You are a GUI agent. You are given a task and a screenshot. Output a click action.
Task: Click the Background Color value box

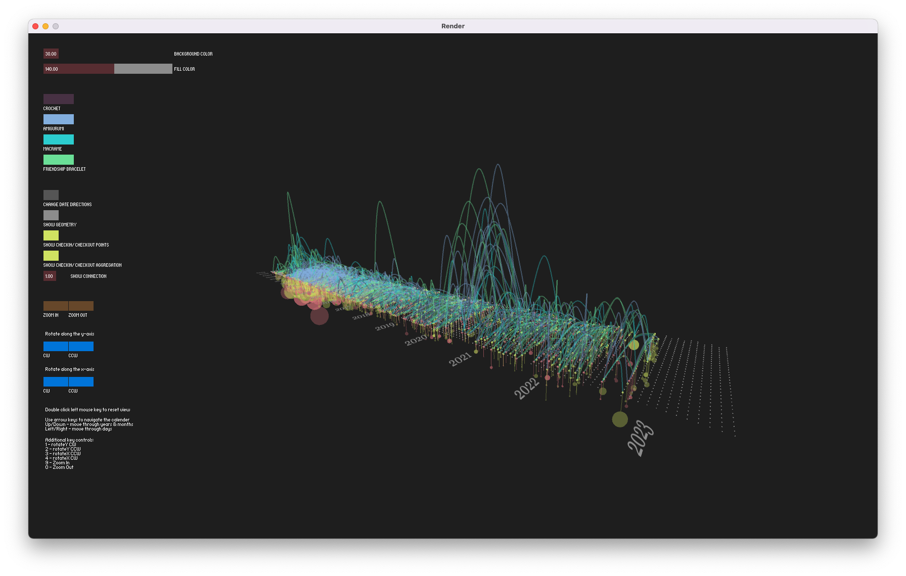coord(51,54)
